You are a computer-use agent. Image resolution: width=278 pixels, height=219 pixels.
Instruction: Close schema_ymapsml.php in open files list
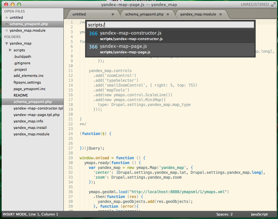[x=6, y=24]
